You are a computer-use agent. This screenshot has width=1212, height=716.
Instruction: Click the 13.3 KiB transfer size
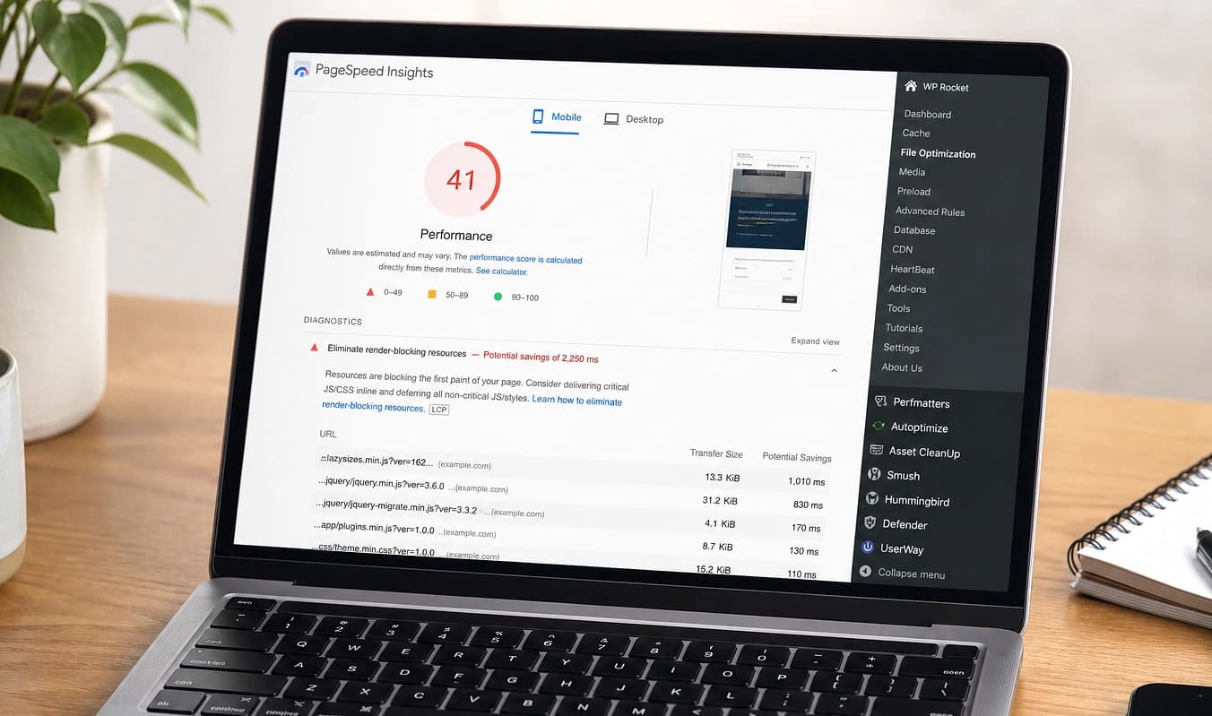click(722, 477)
